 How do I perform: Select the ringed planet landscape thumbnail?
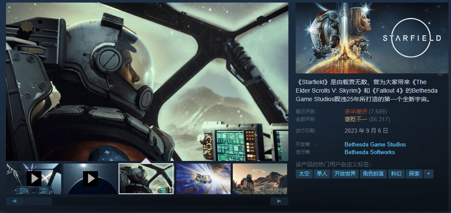[x=259, y=178]
